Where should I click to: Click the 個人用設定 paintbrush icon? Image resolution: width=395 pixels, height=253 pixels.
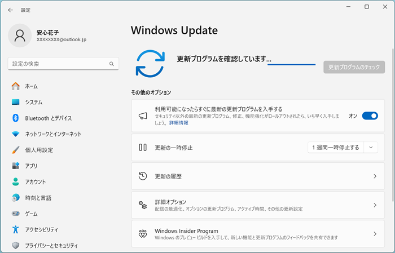(x=16, y=150)
